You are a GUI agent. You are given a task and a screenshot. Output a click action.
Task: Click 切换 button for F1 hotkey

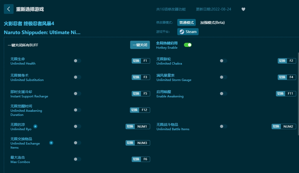tap(136, 61)
